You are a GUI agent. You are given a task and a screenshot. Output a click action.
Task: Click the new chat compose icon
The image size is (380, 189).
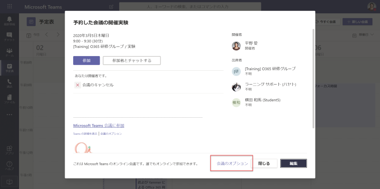tap(111, 7)
